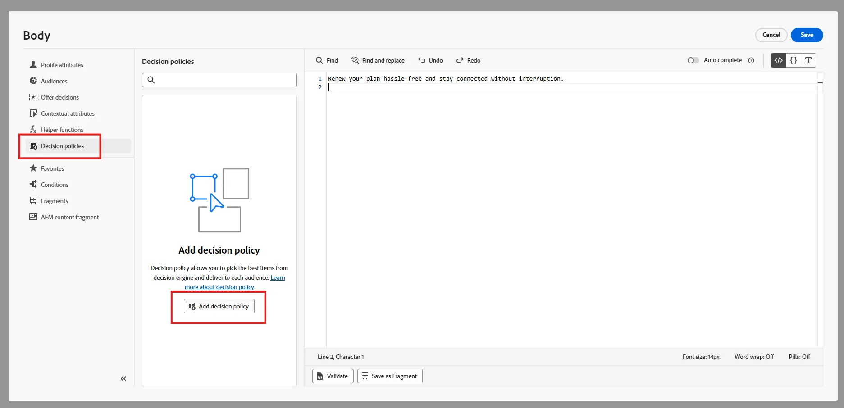Click the Decision policies search field

pos(219,80)
